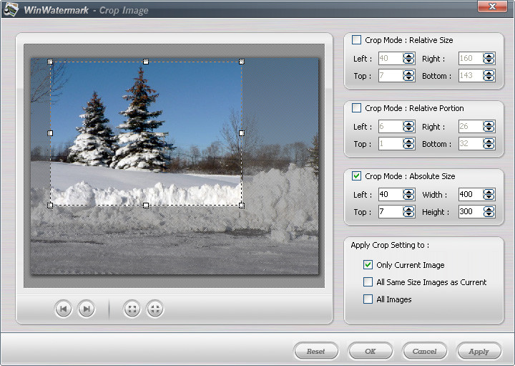The width and height of the screenshot is (515, 366).
Task: Enable Crop Mode: Relative Size checkbox
Action: click(x=357, y=40)
